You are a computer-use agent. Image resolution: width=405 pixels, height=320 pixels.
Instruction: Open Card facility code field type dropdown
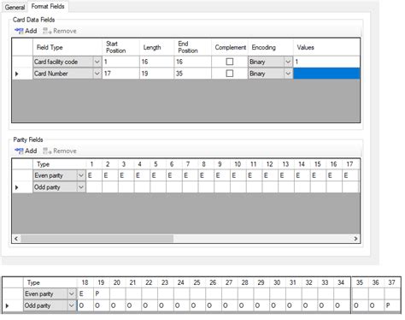coord(97,62)
